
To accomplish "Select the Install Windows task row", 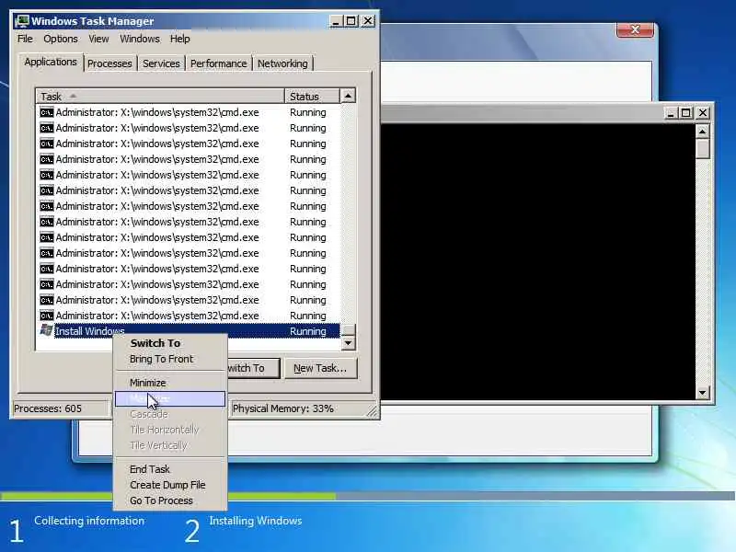I will coord(188,331).
